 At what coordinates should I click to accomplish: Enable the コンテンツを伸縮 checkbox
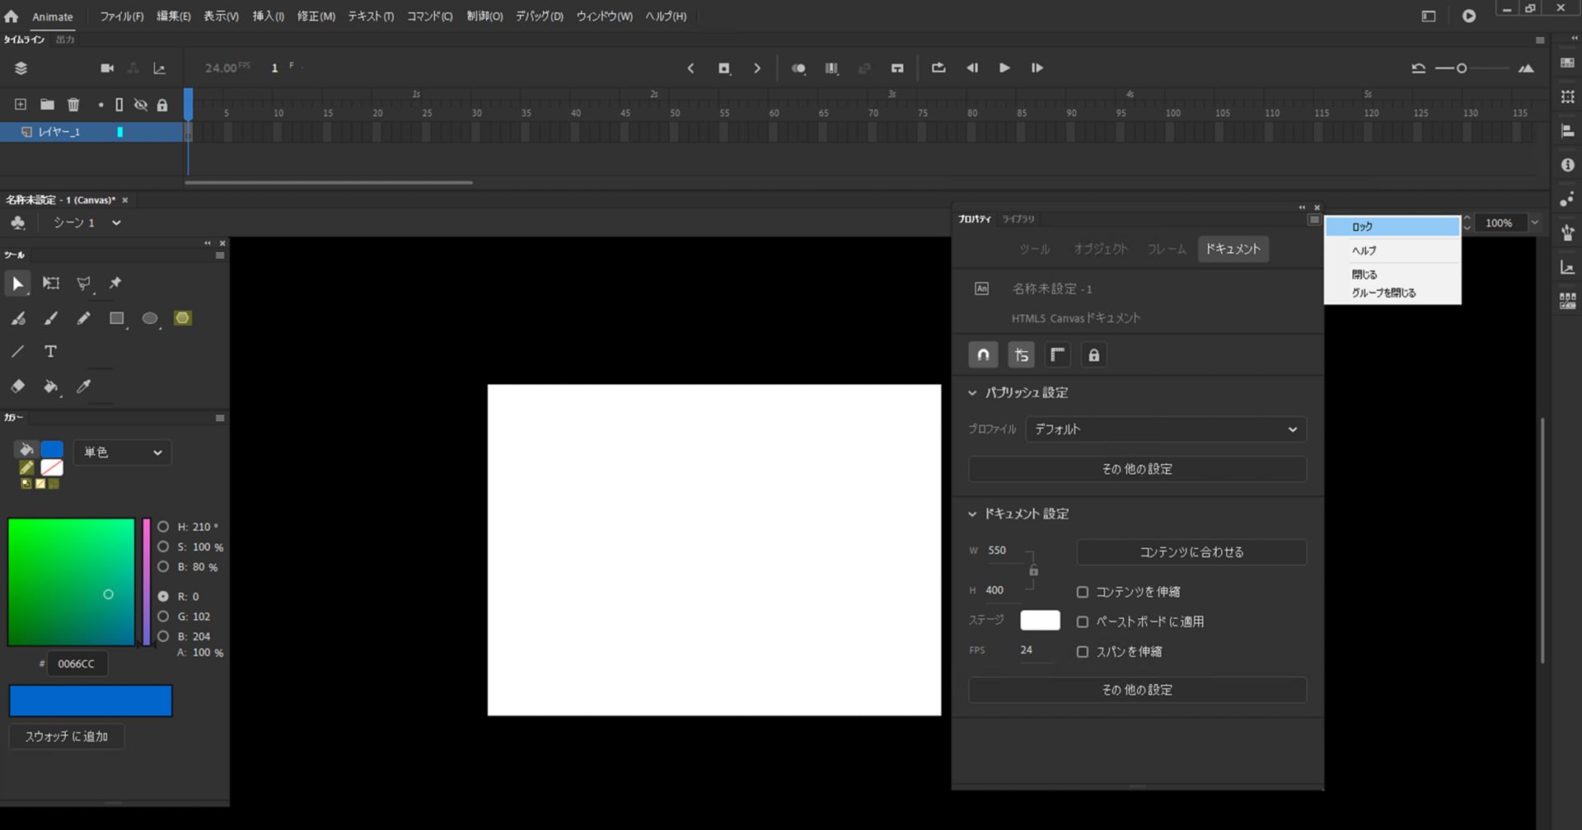pos(1083,592)
